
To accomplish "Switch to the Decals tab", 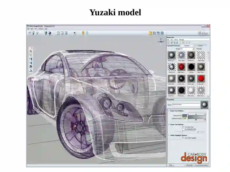I will [x=200, y=46].
